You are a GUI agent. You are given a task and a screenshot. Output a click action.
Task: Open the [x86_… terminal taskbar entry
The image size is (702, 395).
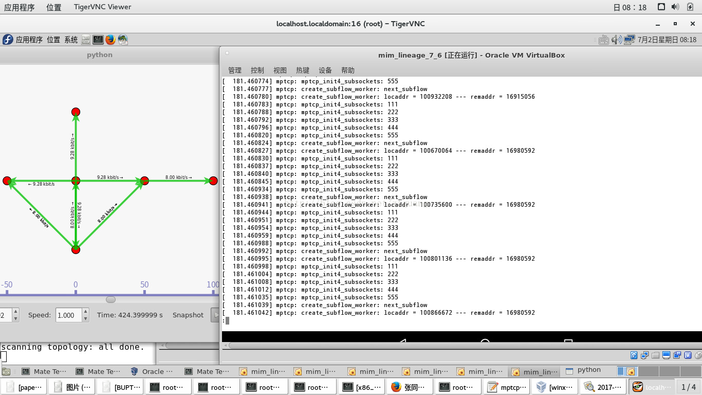coord(361,387)
